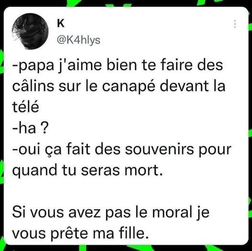Select the word câlins in the tweet

(x=33, y=85)
